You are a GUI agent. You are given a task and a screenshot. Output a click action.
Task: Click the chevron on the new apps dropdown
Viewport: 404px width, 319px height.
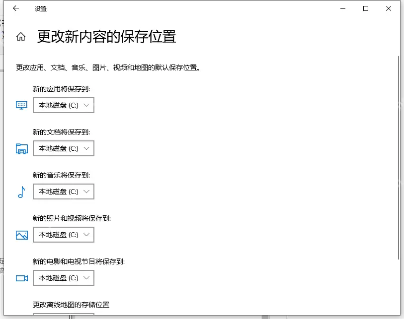(x=87, y=105)
